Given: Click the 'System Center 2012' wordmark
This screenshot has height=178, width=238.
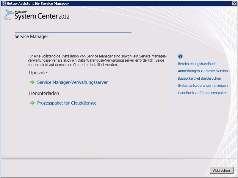Looking at the screenshot, I should (42, 16).
